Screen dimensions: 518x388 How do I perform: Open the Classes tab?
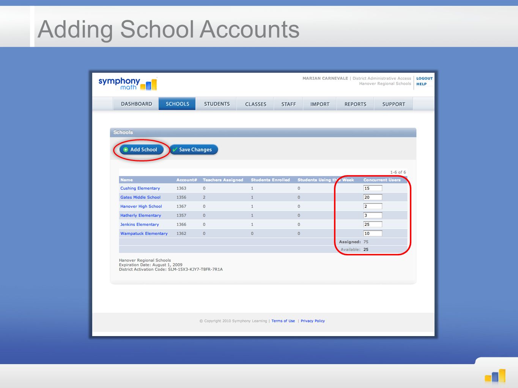tap(255, 104)
